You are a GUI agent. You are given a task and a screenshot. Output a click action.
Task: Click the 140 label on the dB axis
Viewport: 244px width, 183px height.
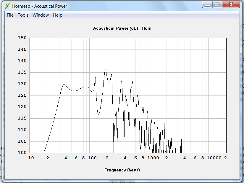[x=22, y=61]
